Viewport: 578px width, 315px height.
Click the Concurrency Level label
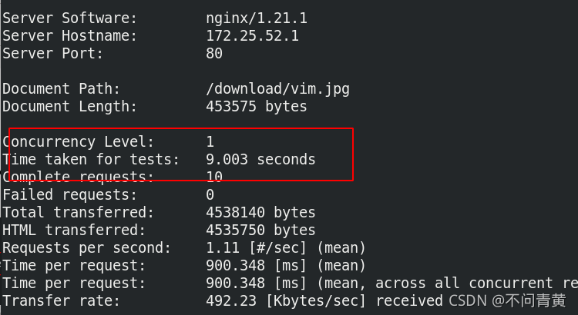tap(78, 142)
